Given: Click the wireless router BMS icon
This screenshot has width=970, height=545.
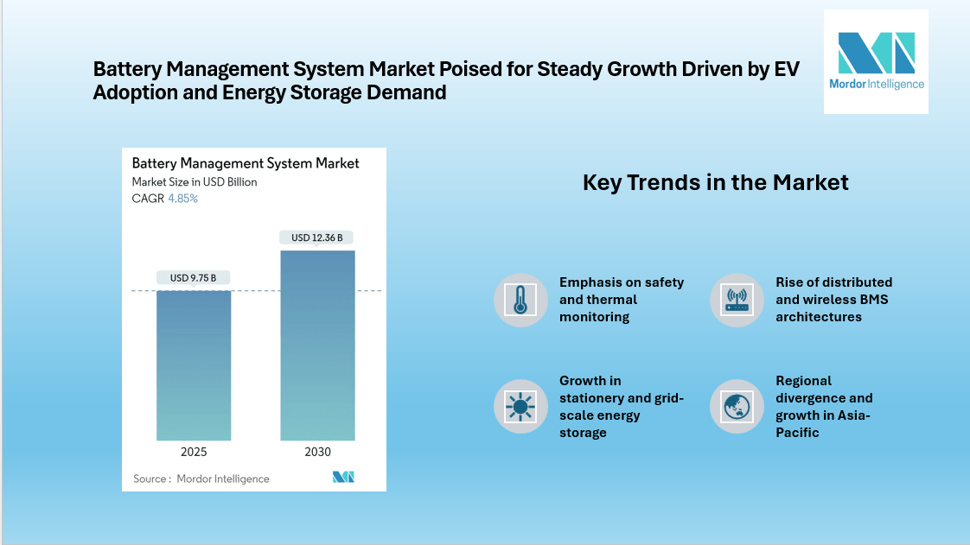Looking at the screenshot, I should coord(737,300).
